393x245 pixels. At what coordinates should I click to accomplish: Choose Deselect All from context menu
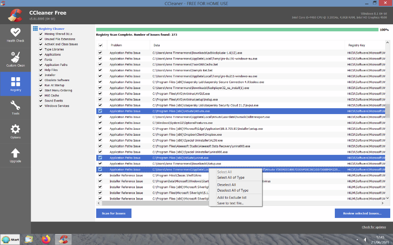226,185
